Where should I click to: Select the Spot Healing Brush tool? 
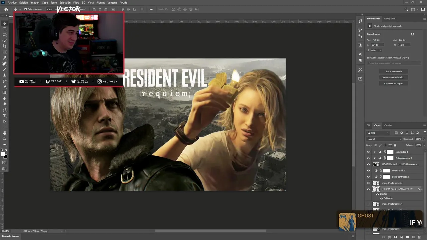pos(5,64)
